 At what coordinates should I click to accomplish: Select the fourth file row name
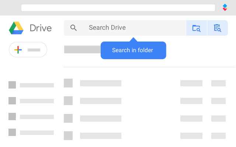pyautogui.click(x=101, y=136)
